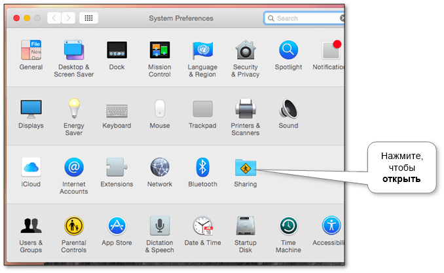
Task: Open Desktop & Screen Saver preferences
Action: (x=73, y=58)
